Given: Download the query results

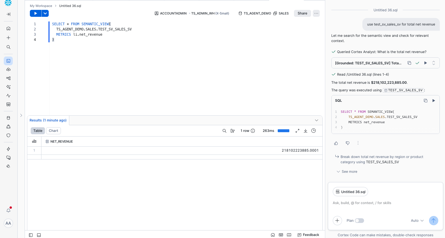Looking at the screenshot, I should tap(306, 131).
